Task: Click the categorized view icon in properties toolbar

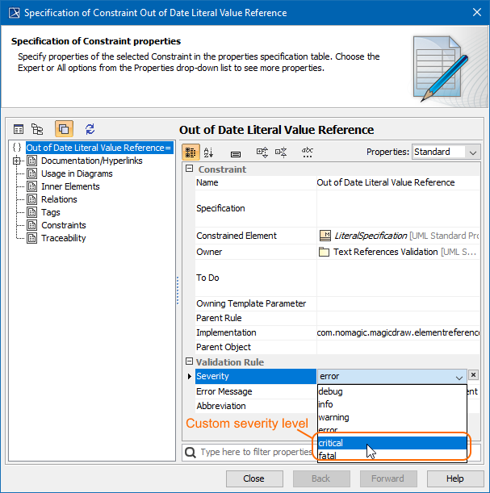Action: click(x=190, y=152)
